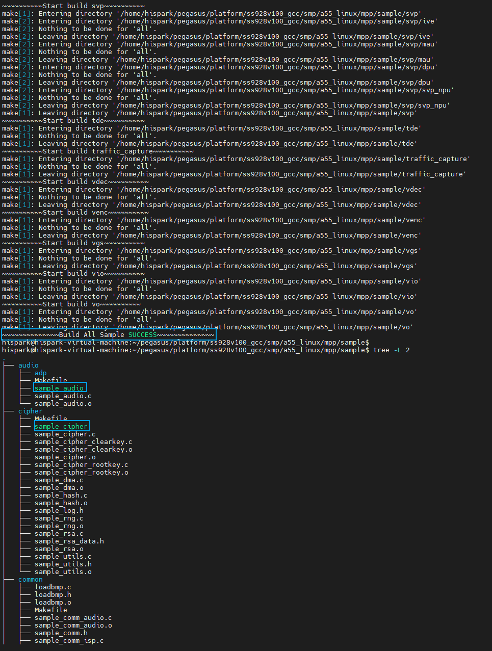
Task: Click the "common" directory in tree output
Action: click(x=31, y=579)
